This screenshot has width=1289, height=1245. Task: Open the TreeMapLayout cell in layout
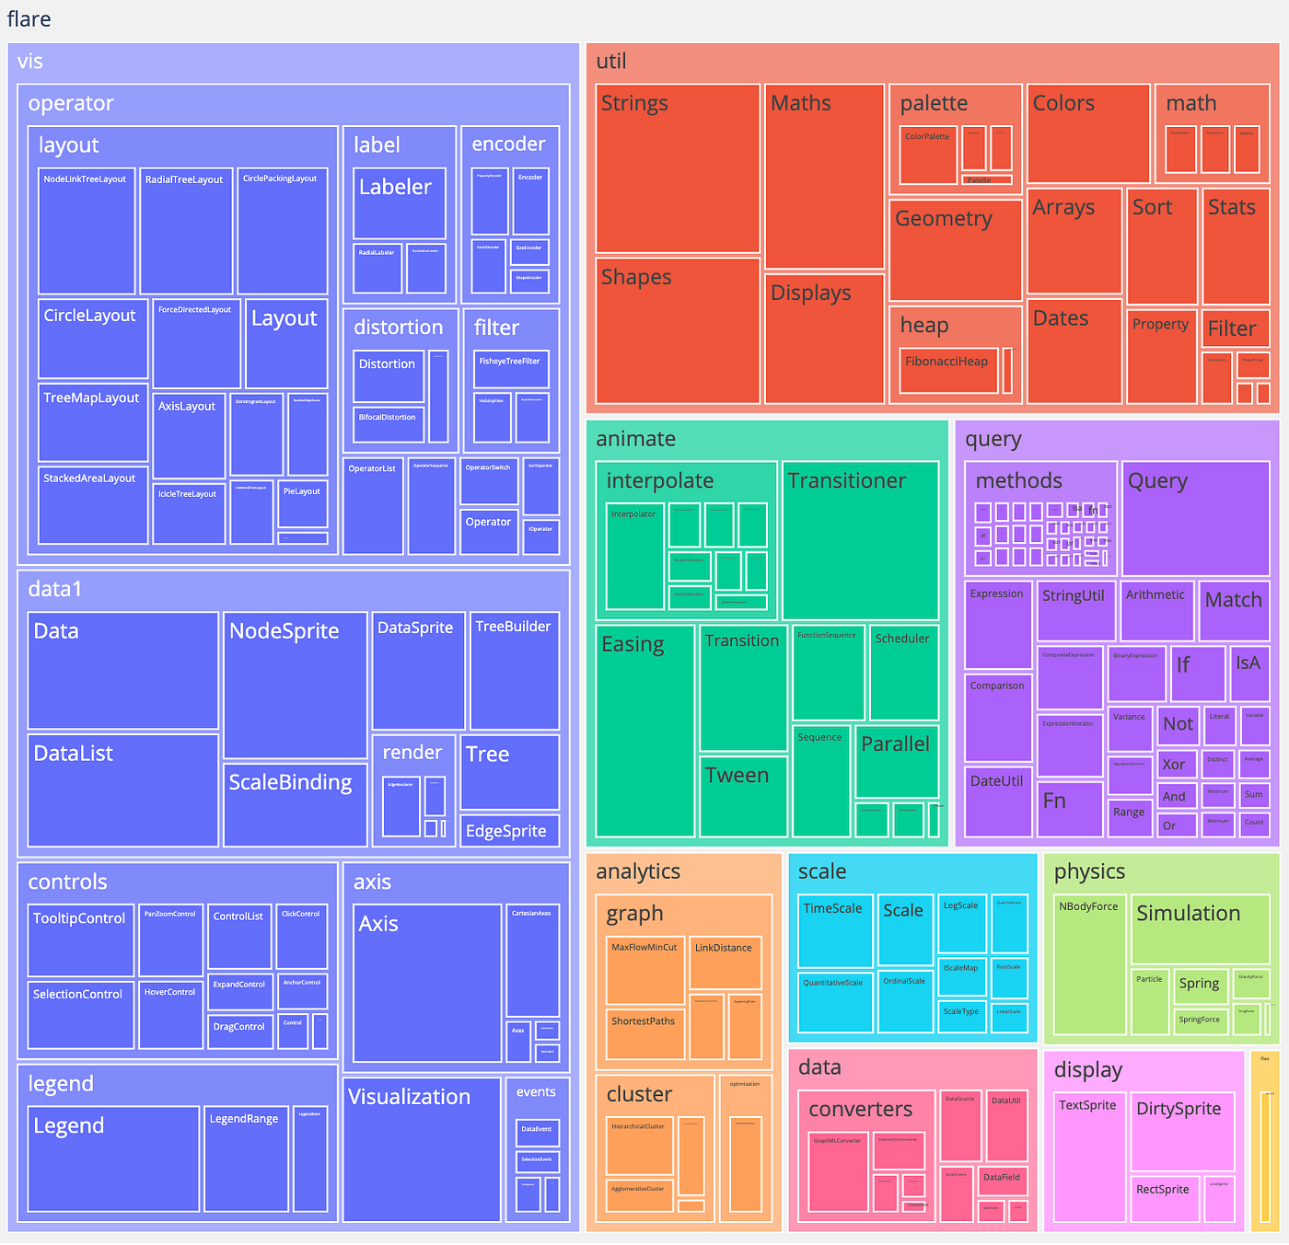point(91,423)
